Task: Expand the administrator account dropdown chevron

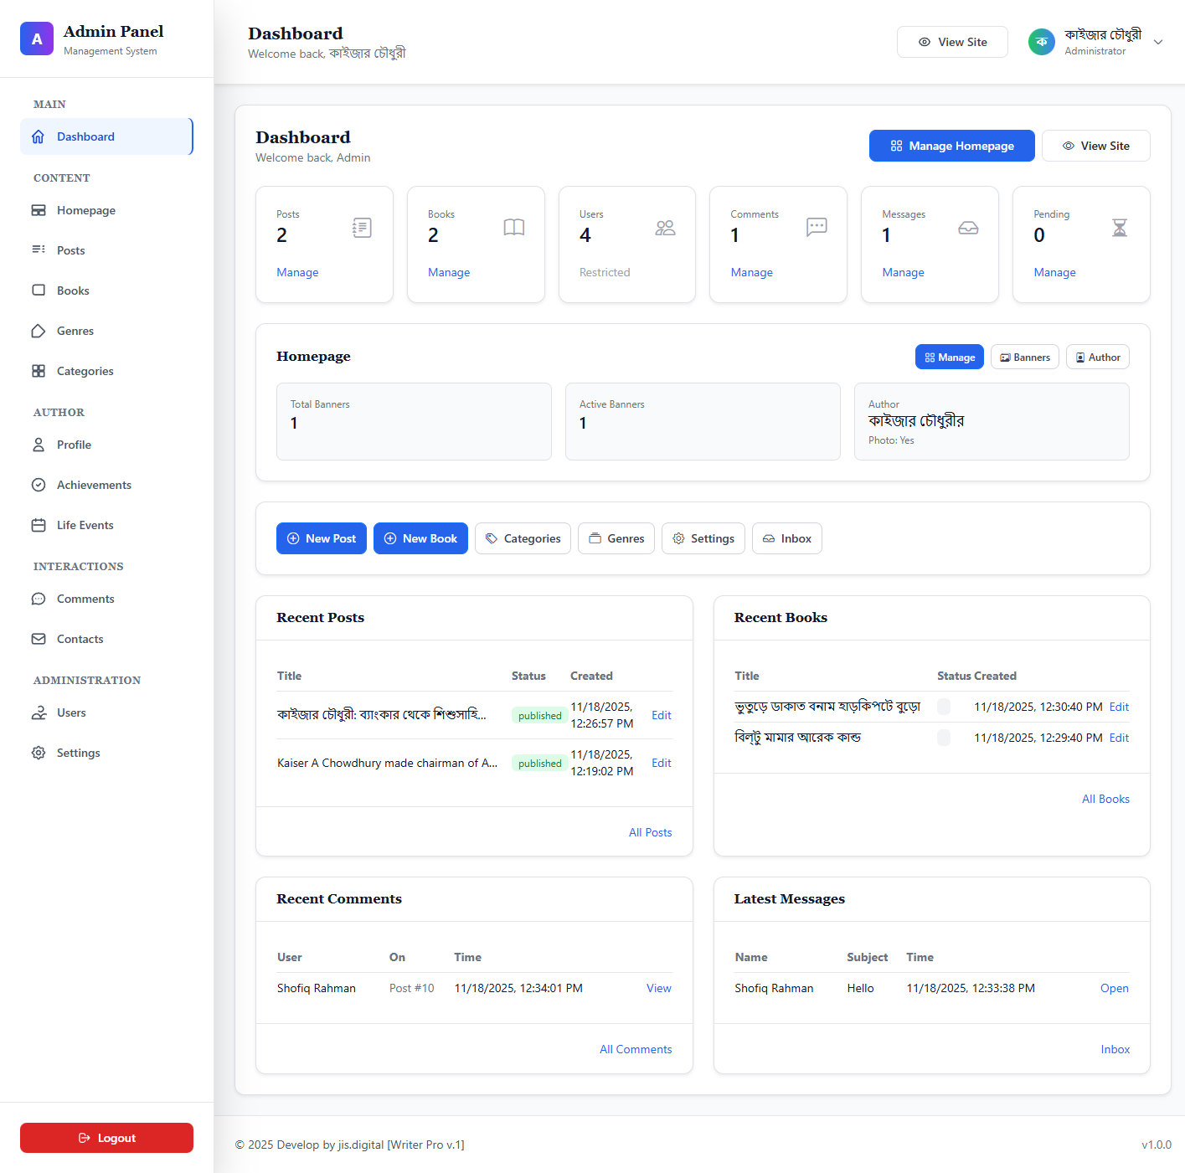Action: [x=1158, y=42]
